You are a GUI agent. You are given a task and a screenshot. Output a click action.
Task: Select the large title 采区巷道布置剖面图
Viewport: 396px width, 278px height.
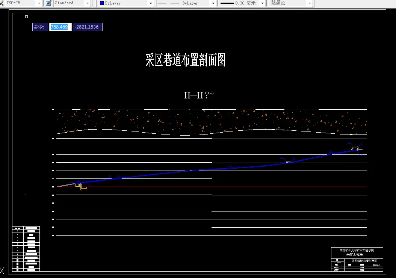[x=186, y=60]
